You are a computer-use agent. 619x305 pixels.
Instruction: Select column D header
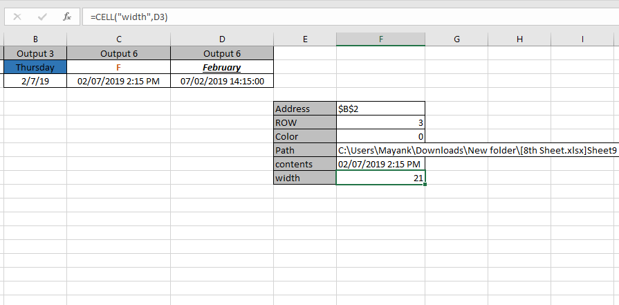coord(222,39)
